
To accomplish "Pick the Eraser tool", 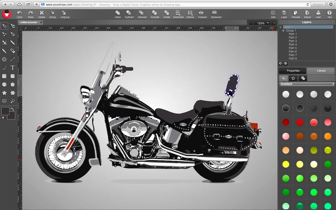I will (x=12, y=51).
